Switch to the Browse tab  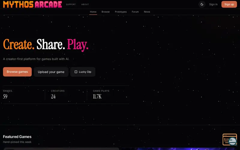[106, 12]
